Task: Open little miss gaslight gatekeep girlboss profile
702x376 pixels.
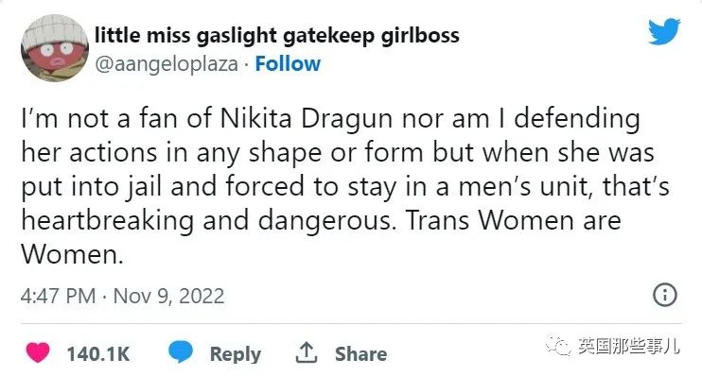Action: click(x=277, y=35)
